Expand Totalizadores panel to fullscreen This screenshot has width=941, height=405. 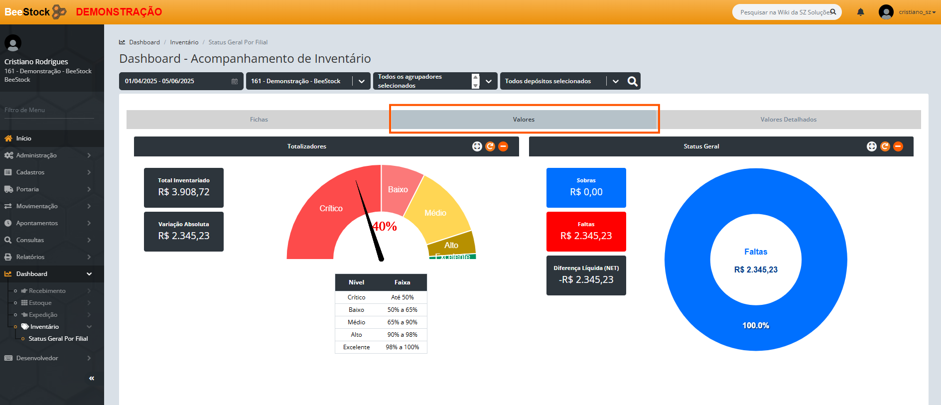click(477, 146)
